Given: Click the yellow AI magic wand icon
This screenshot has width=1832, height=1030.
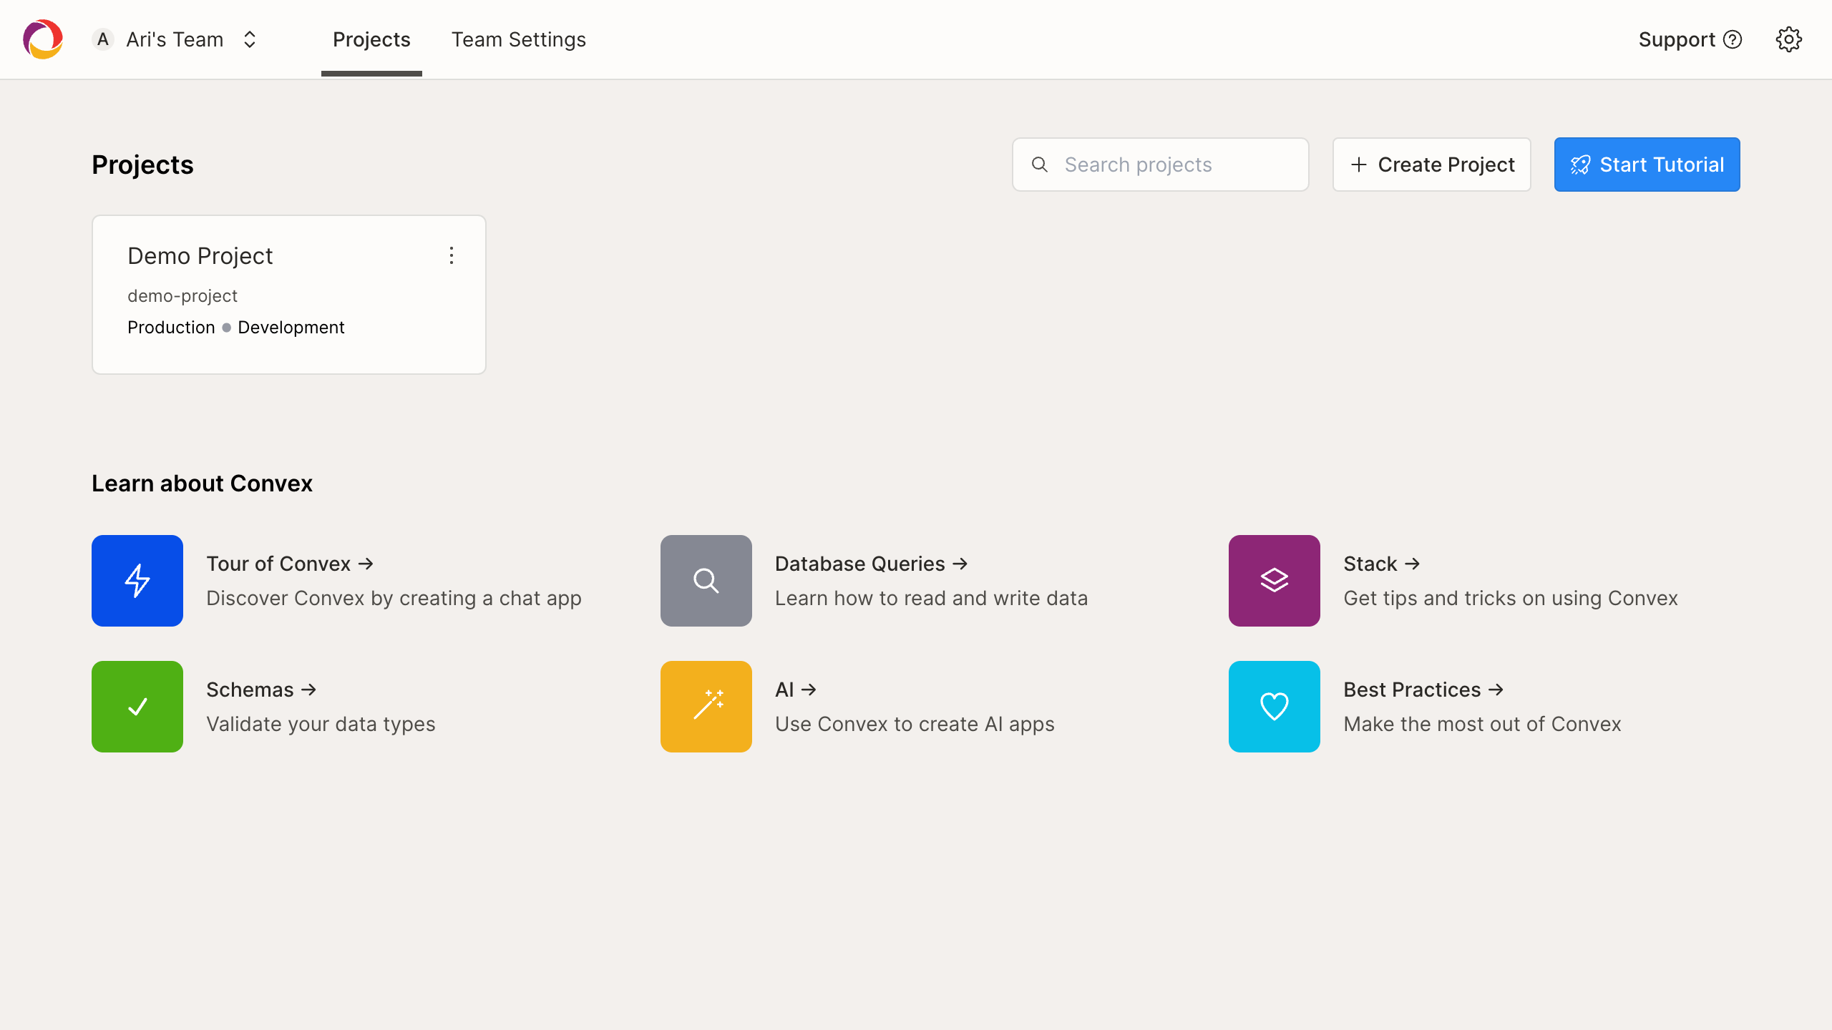Looking at the screenshot, I should click(x=706, y=707).
